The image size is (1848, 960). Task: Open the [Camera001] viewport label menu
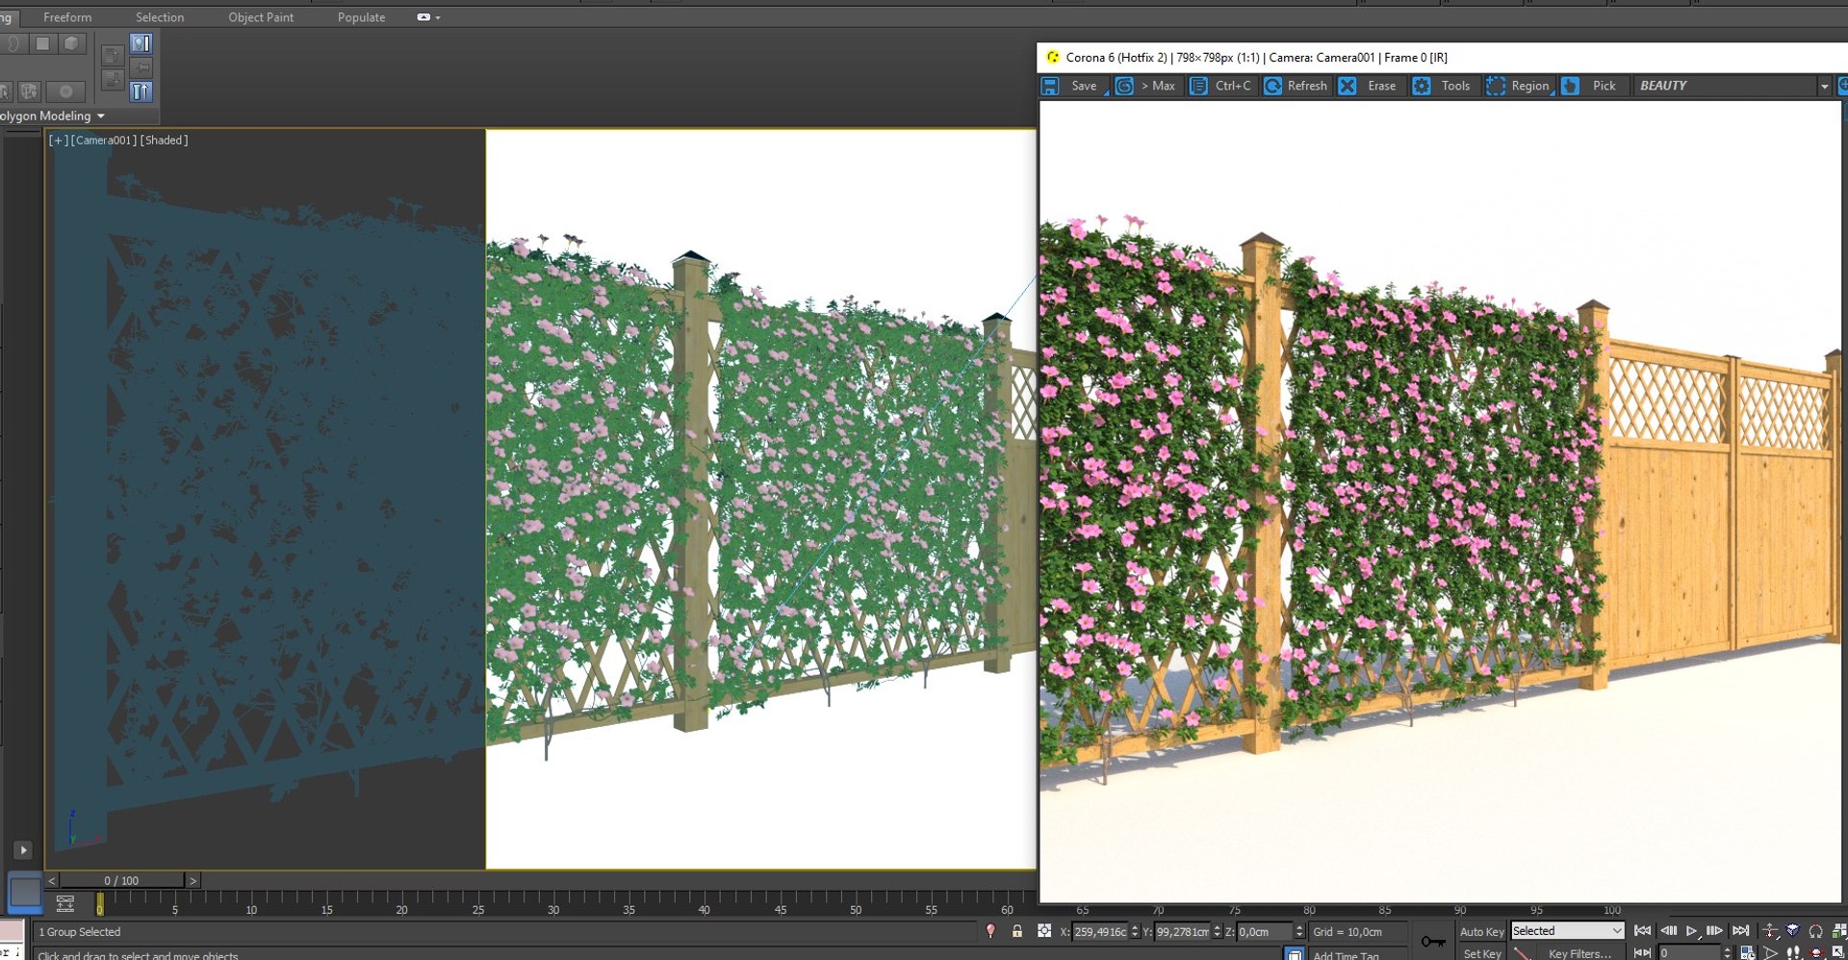(x=103, y=140)
